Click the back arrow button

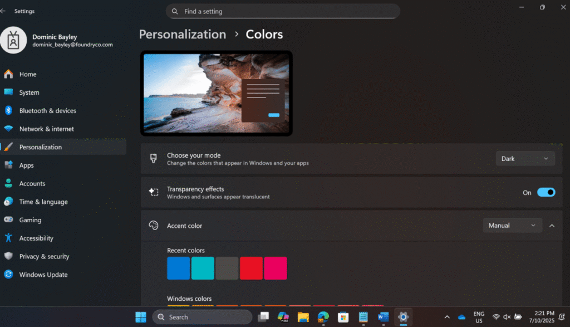(x=7, y=11)
